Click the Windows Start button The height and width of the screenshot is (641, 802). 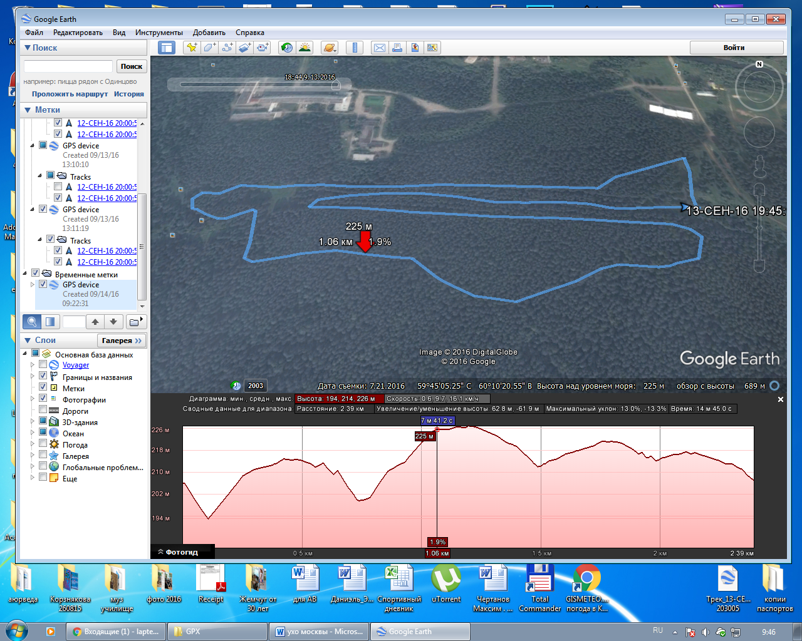(16, 630)
